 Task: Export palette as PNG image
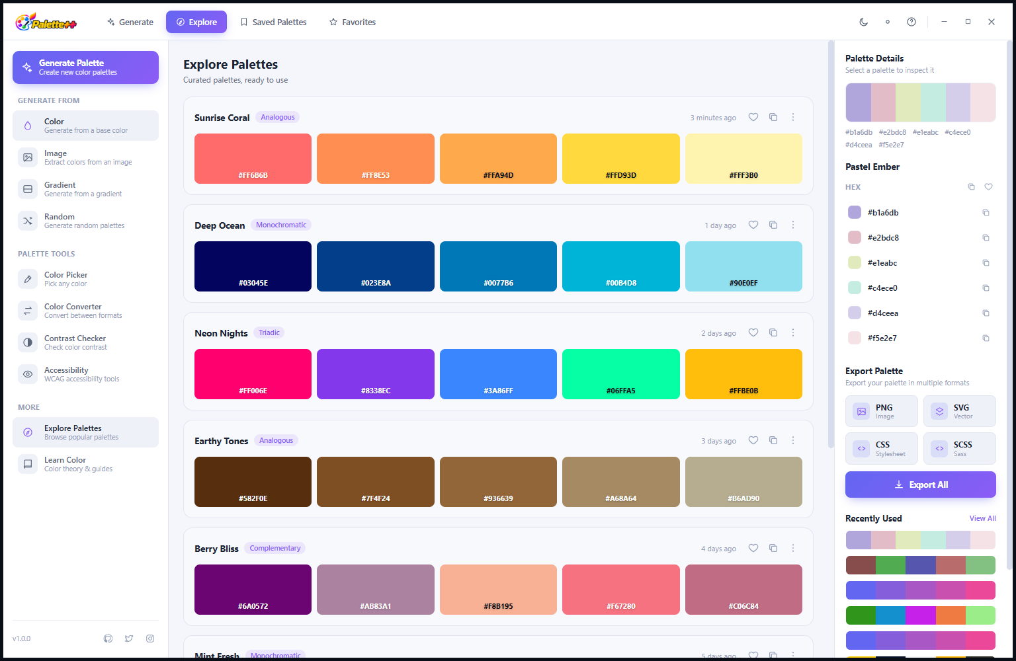pos(881,411)
